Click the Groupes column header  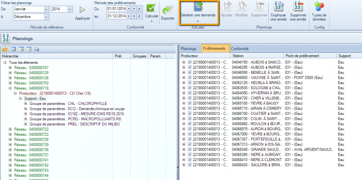139,56
